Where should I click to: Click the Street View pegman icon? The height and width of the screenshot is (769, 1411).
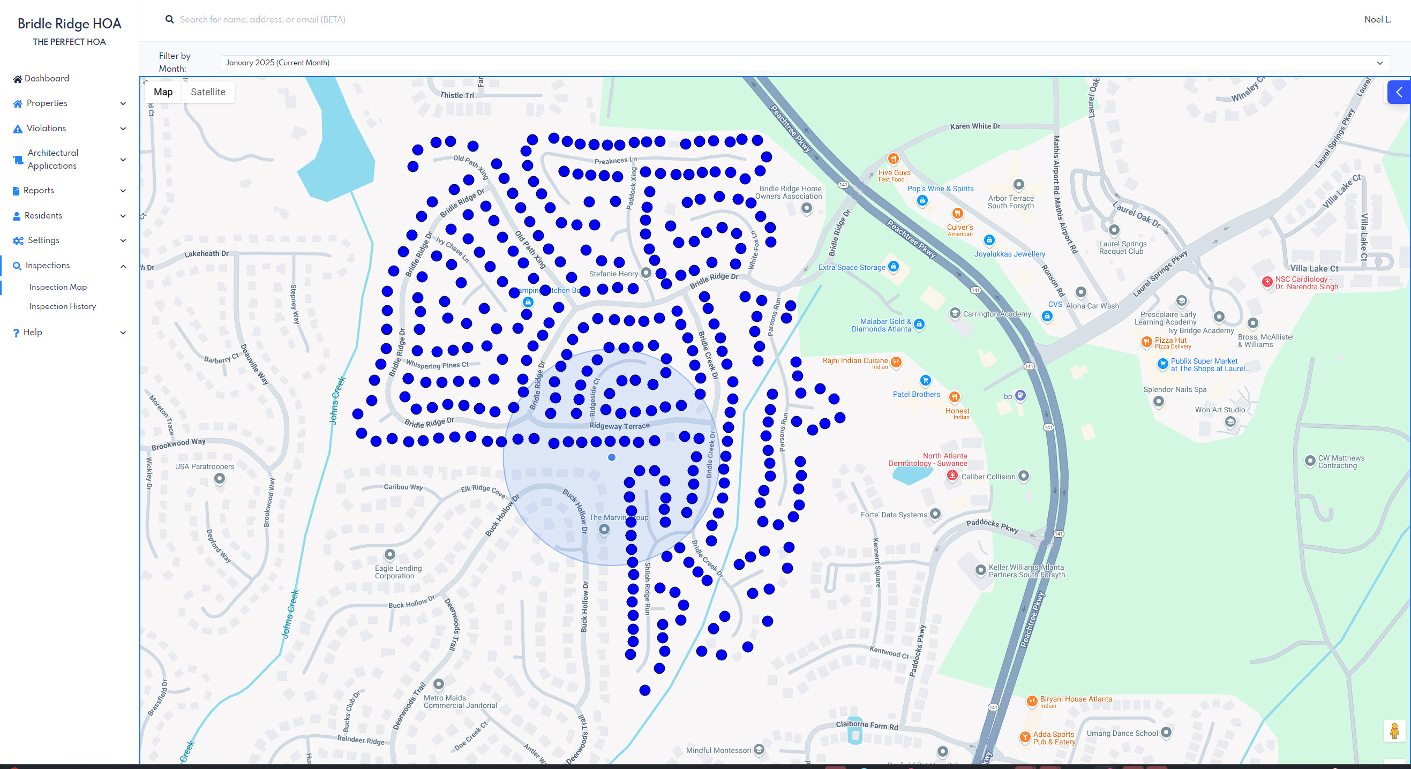(x=1394, y=730)
